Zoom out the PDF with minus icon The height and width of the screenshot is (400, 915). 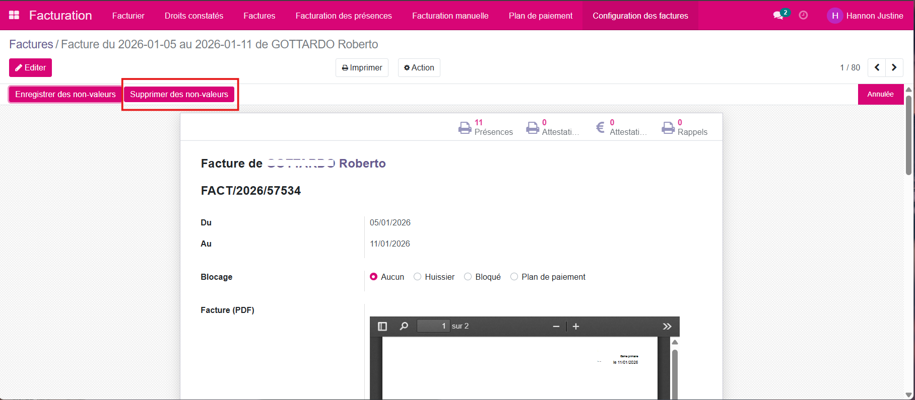(556, 327)
